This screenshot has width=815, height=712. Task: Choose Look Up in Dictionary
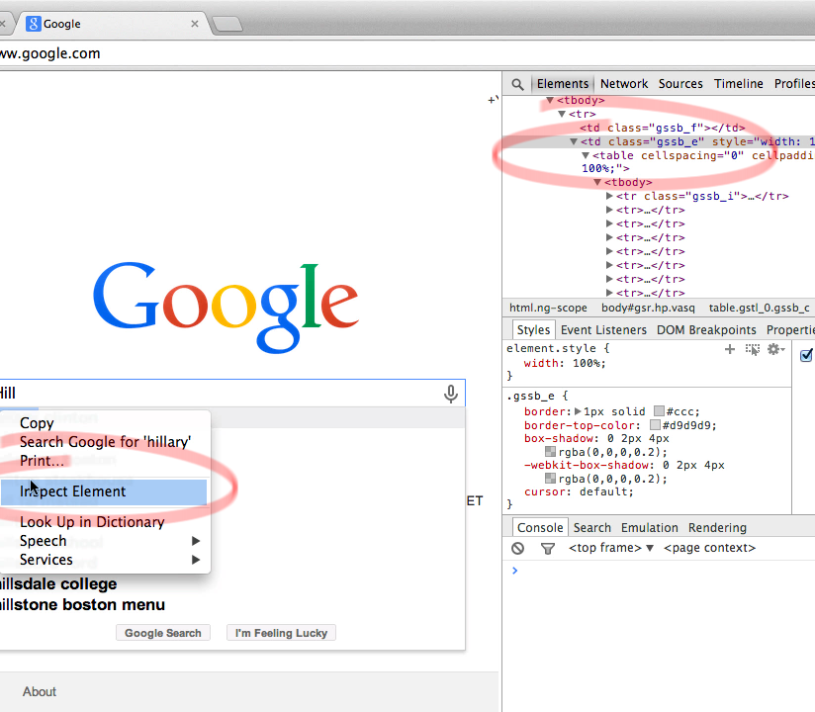point(104,522)
